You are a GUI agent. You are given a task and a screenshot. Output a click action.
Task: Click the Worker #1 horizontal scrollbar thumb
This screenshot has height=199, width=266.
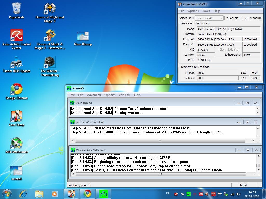tap(160, 140)
